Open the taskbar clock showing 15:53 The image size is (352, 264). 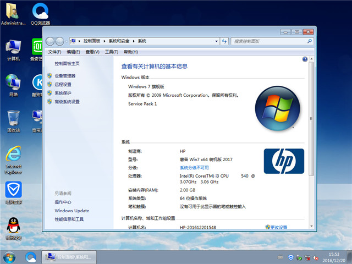coord(334,257)
